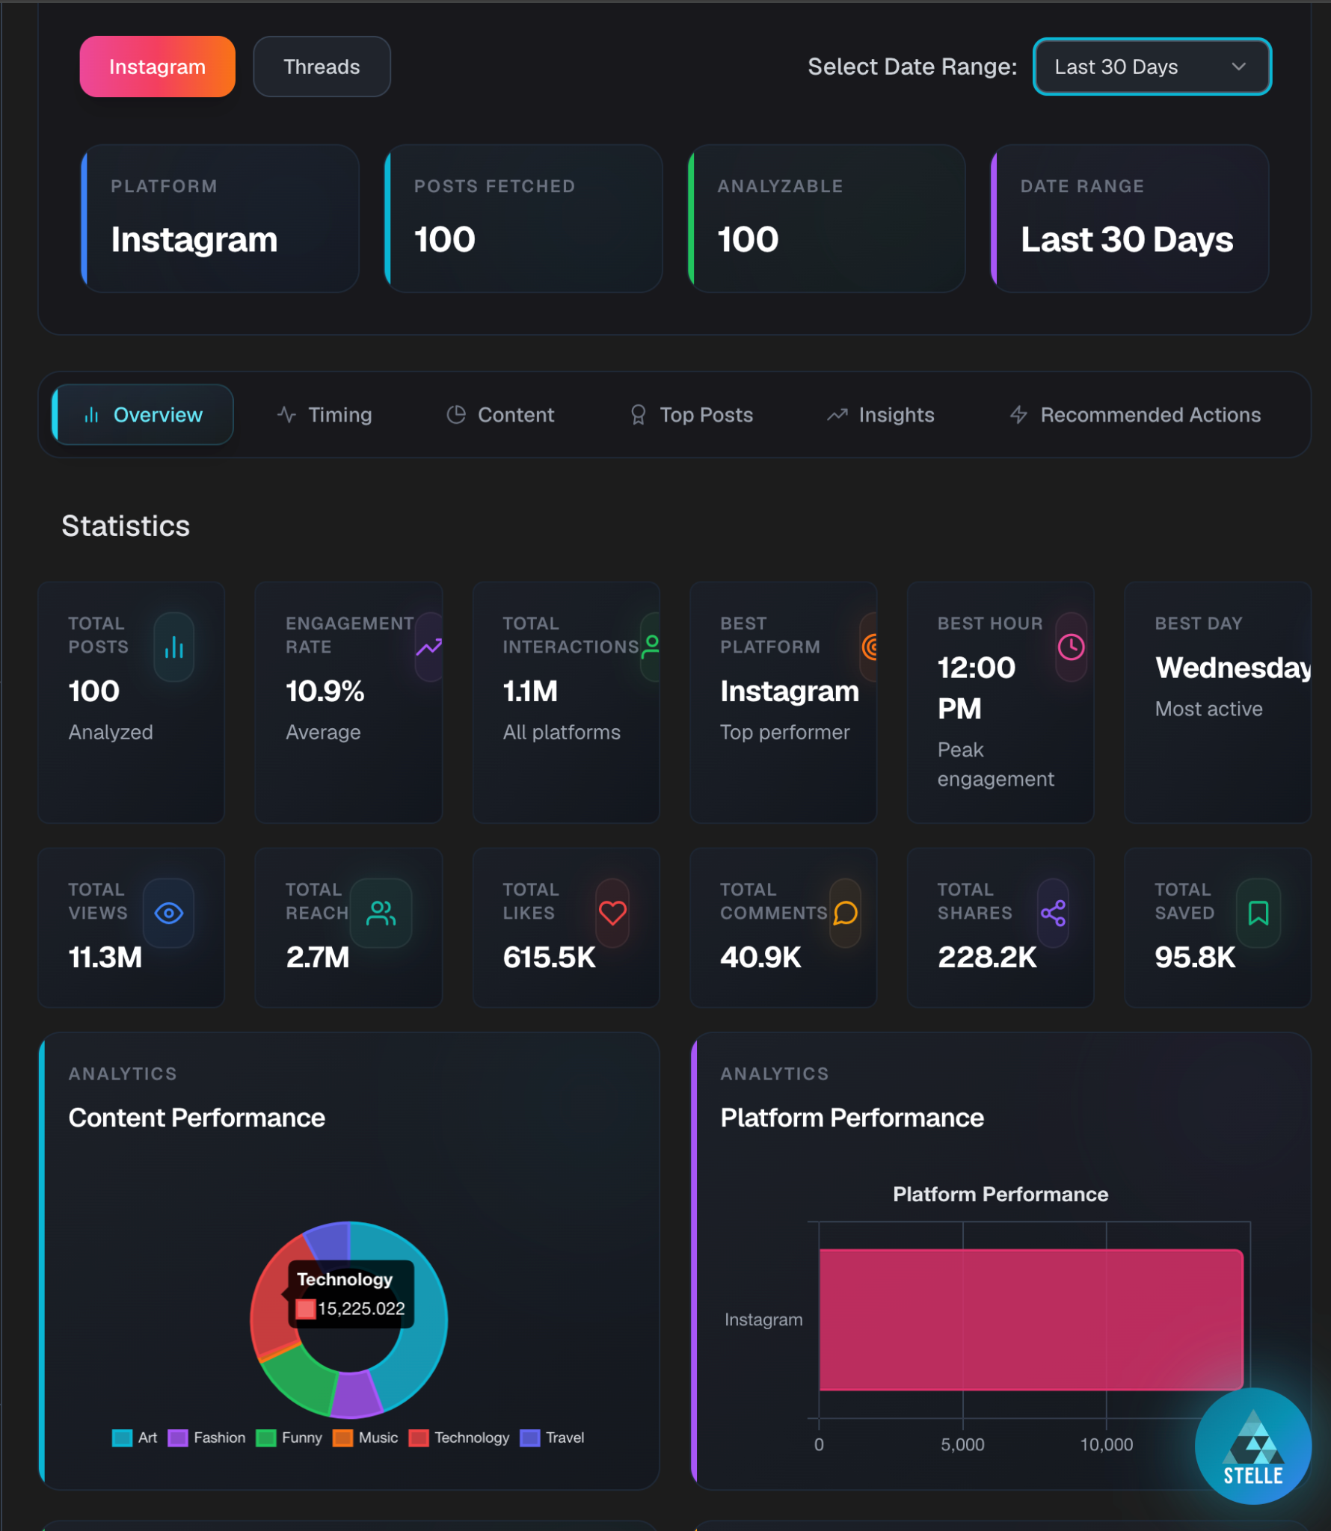
Task: Click the Platform summary card
Action: click(221, 218)
